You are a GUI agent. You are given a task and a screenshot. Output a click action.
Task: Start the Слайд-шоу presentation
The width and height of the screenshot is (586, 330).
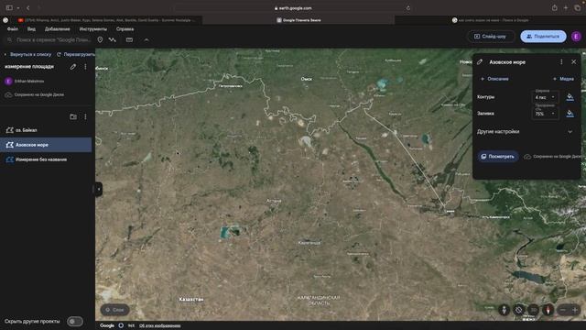click(x=491, y=37)
